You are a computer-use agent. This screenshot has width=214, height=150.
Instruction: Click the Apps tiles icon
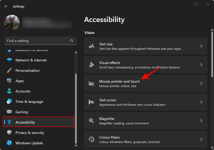[9, 81]
